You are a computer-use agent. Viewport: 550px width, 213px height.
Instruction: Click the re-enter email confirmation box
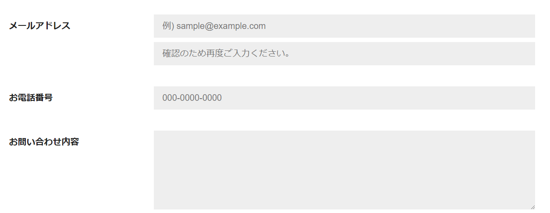344,53
